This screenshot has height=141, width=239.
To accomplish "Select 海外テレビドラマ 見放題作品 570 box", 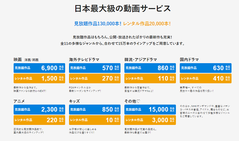I will [x=95, y=68].
